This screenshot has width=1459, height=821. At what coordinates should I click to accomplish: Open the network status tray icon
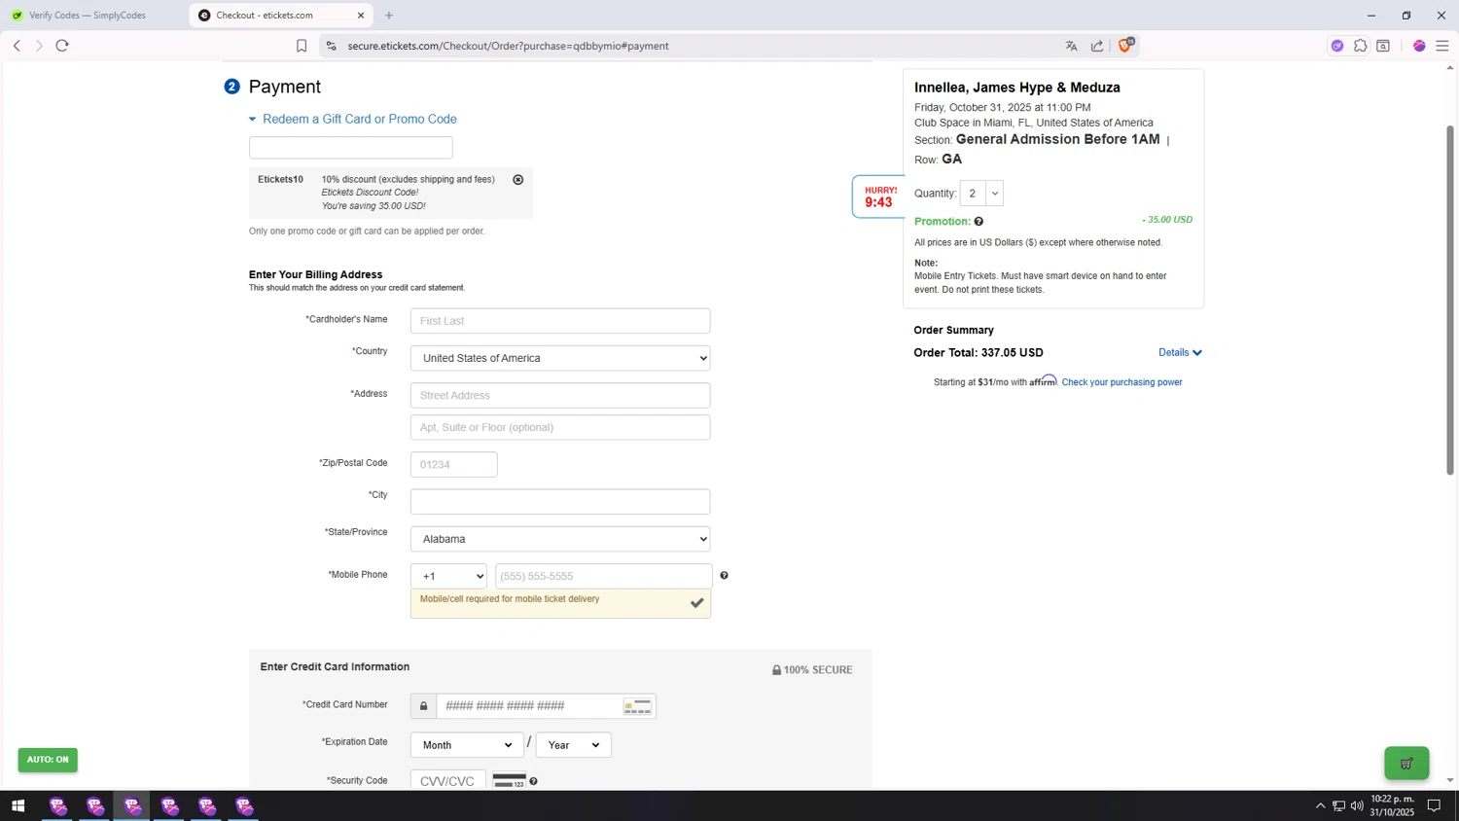[1338, 805]
